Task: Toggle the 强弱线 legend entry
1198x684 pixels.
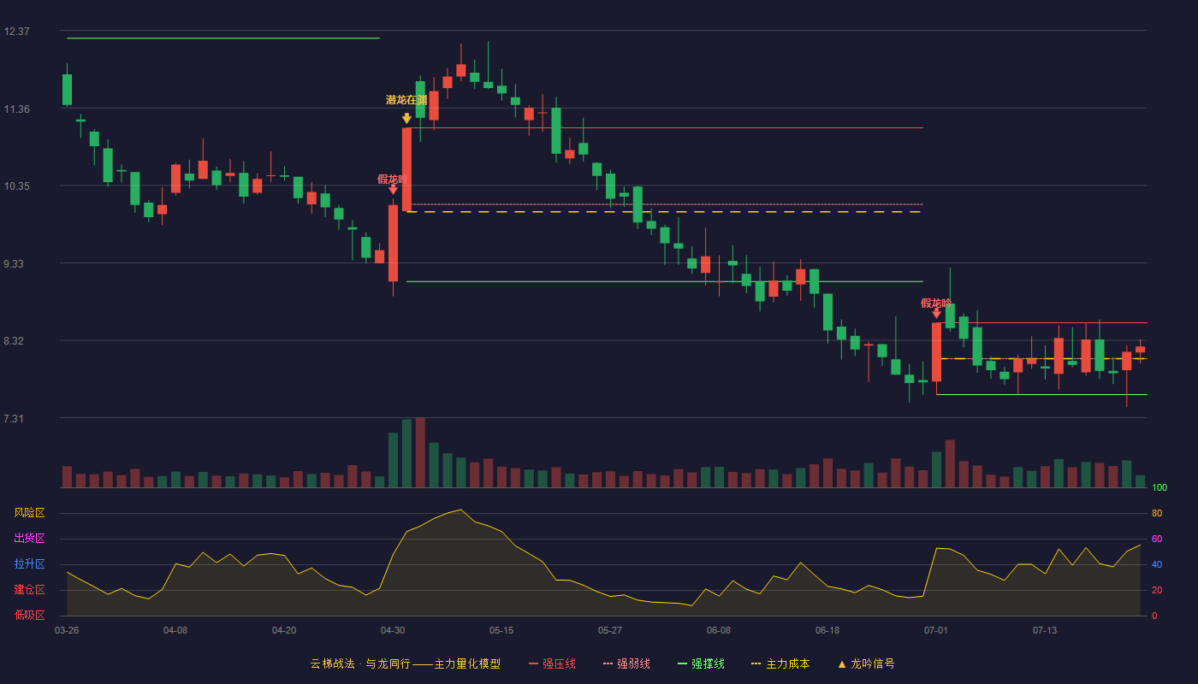Action: click(x=626, y=663)
